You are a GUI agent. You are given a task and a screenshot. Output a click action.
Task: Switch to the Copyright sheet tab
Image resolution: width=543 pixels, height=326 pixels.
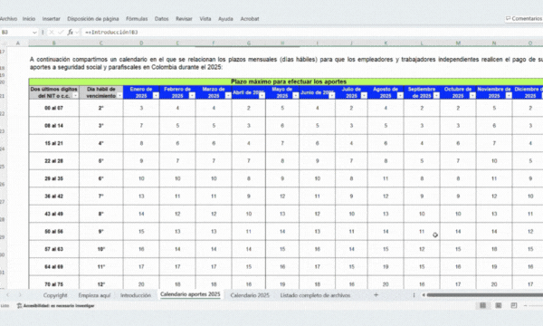(55, 295)
